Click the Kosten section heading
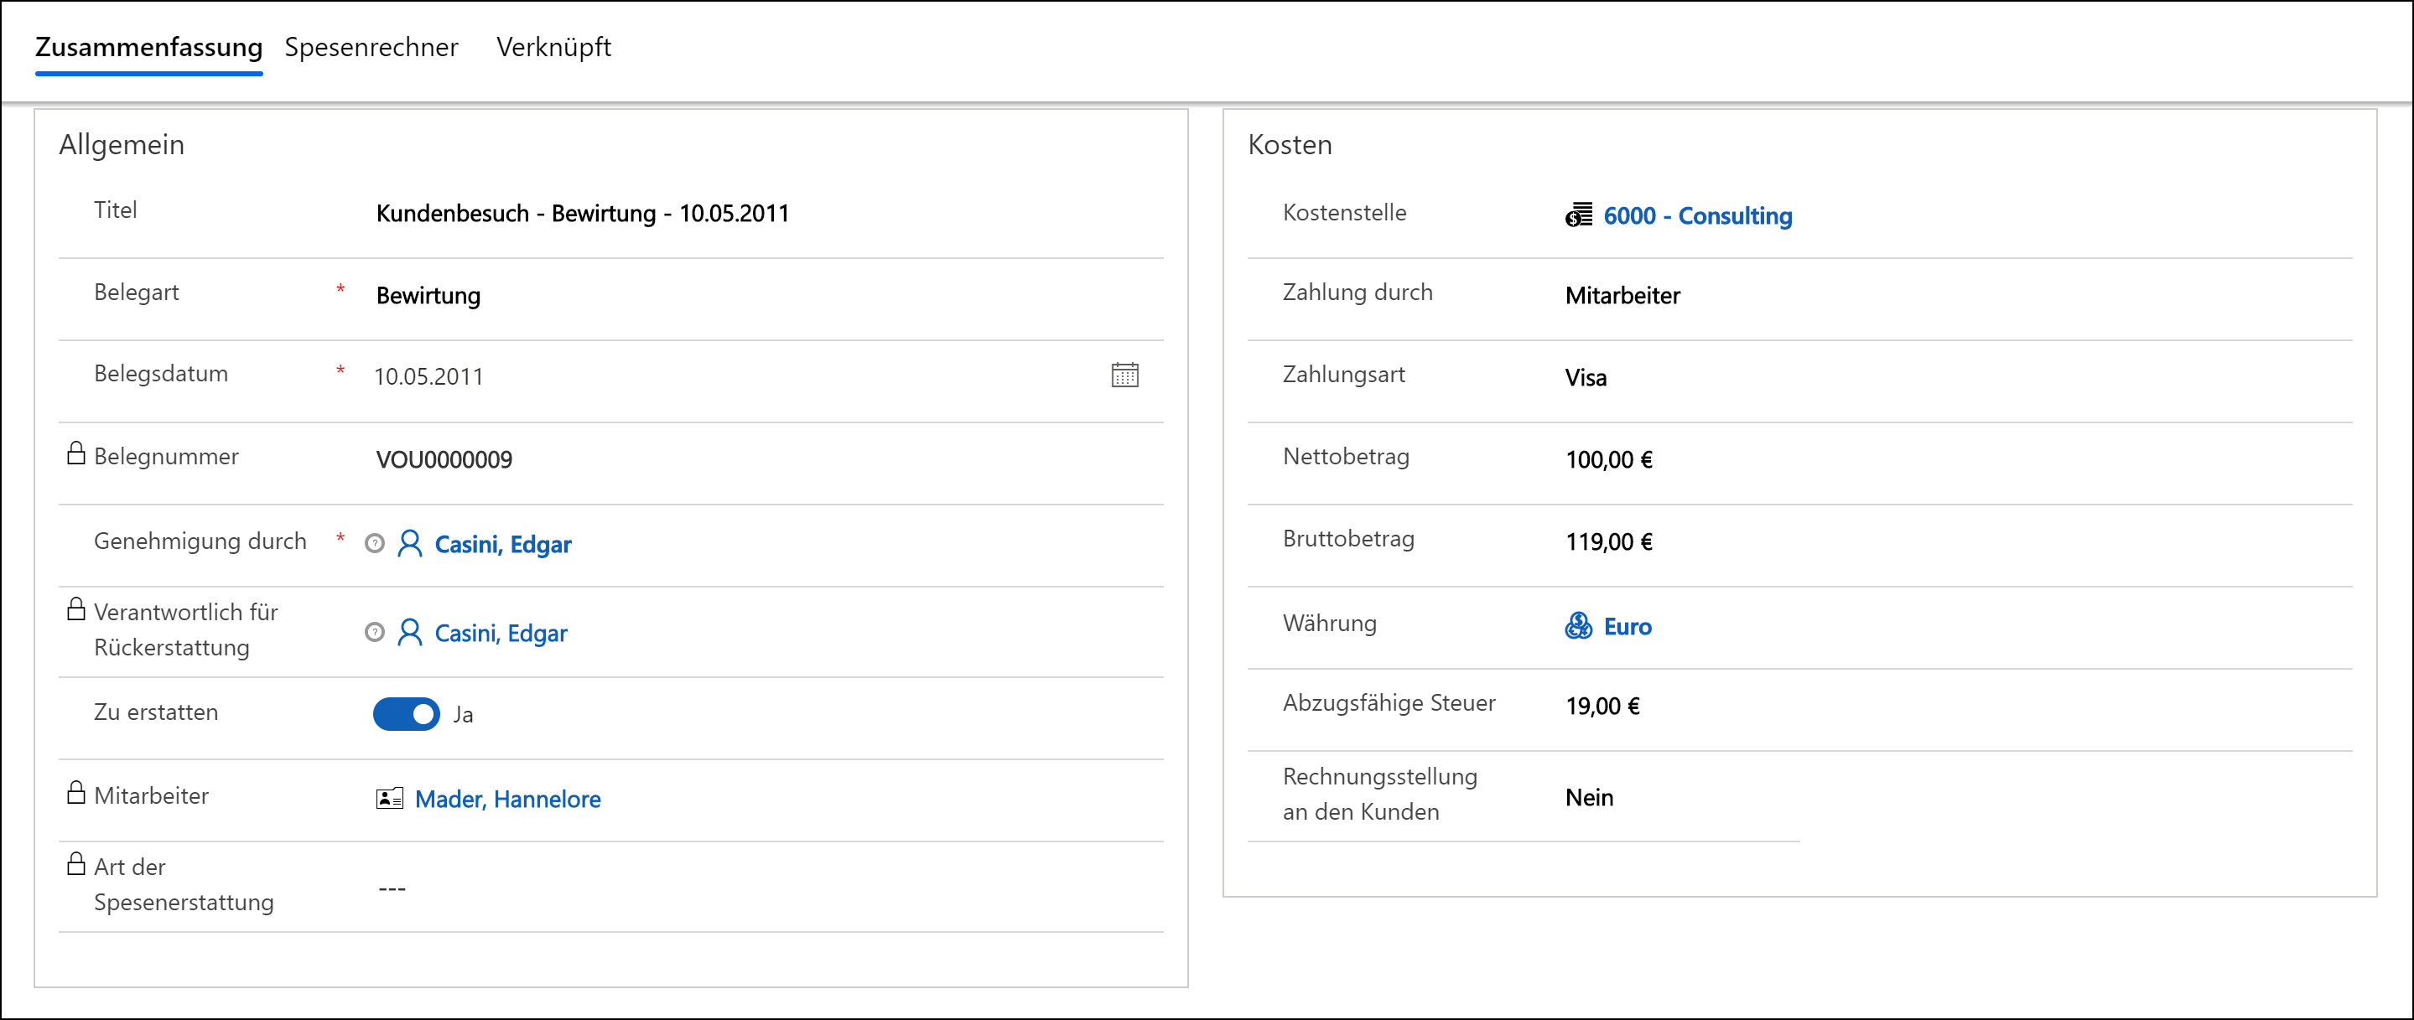The image size is (2414, 1020). [1290, 144]
